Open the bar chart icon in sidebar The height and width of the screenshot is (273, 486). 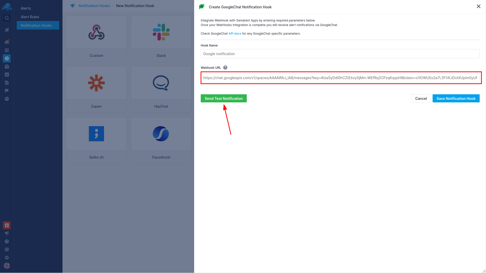click(7, 75)
